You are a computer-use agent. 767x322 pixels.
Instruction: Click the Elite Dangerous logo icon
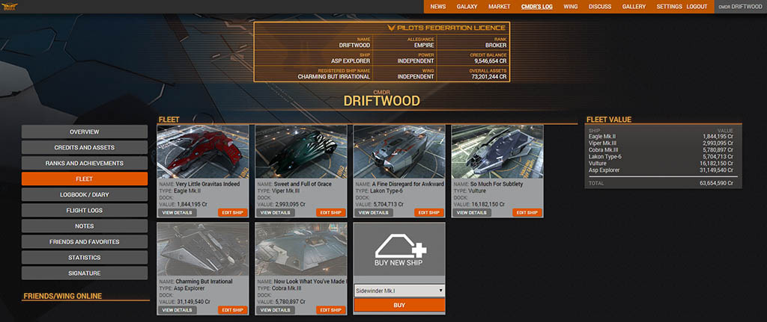pyautogui.click(x=10, y=7)
